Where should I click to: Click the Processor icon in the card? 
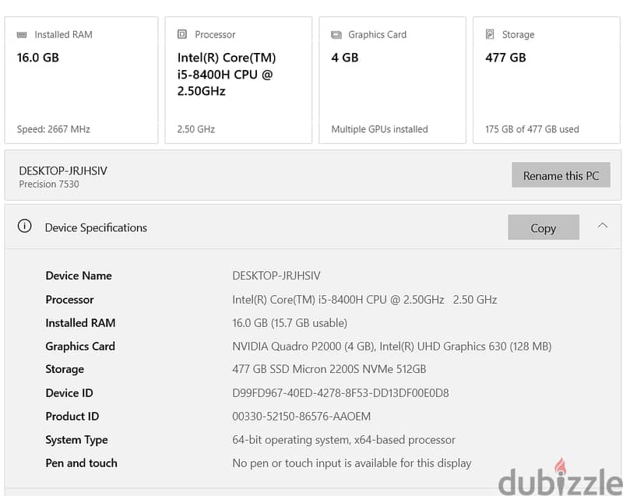182,34
